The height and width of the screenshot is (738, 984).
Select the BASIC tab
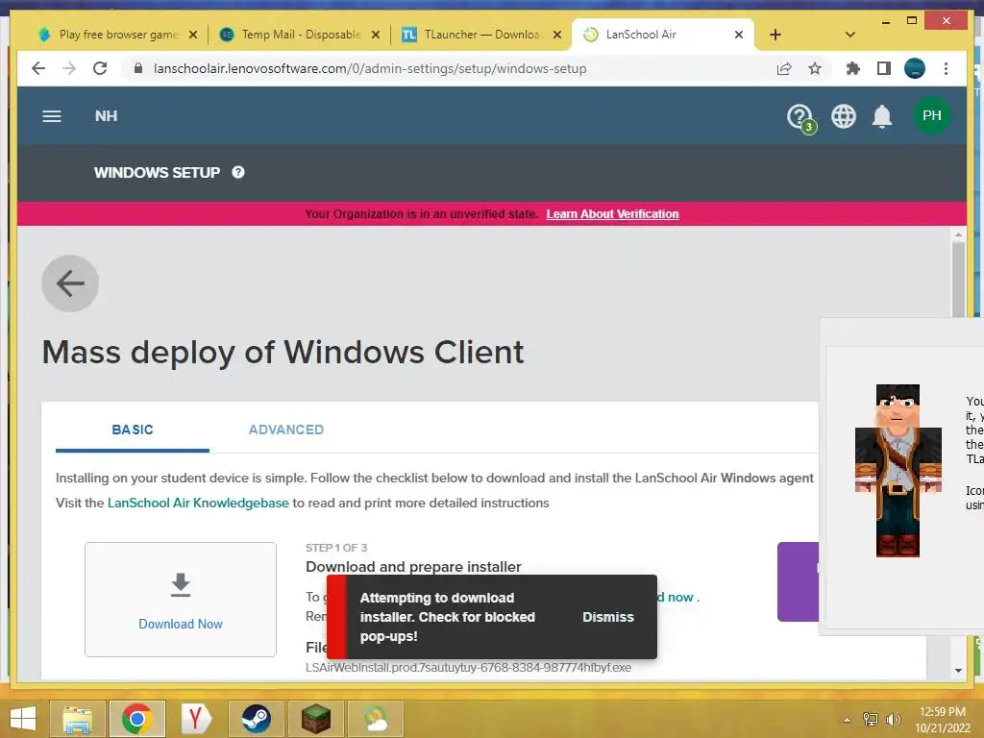[x=133, y=430]
